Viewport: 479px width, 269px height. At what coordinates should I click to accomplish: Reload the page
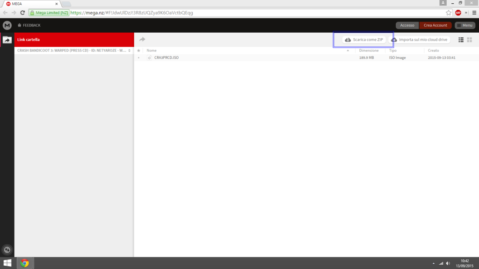[x=22, y=13]
